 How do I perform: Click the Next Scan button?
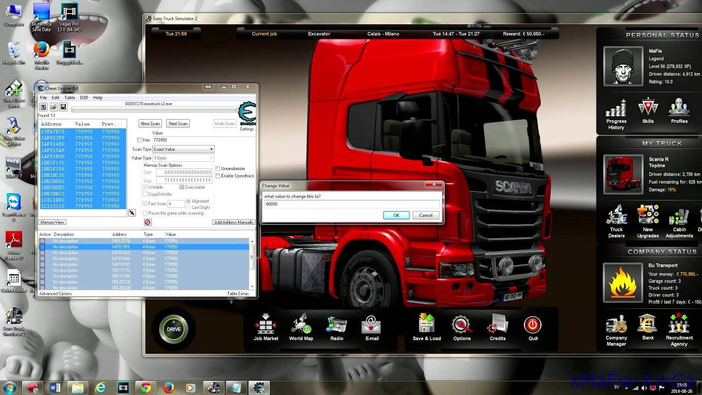point(178,123)
